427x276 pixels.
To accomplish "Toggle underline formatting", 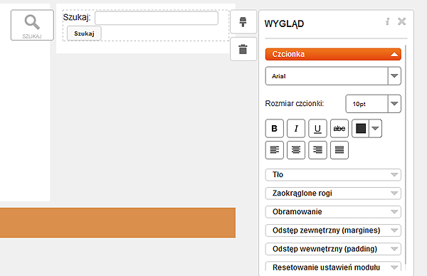I will click(x=317, y=129).
